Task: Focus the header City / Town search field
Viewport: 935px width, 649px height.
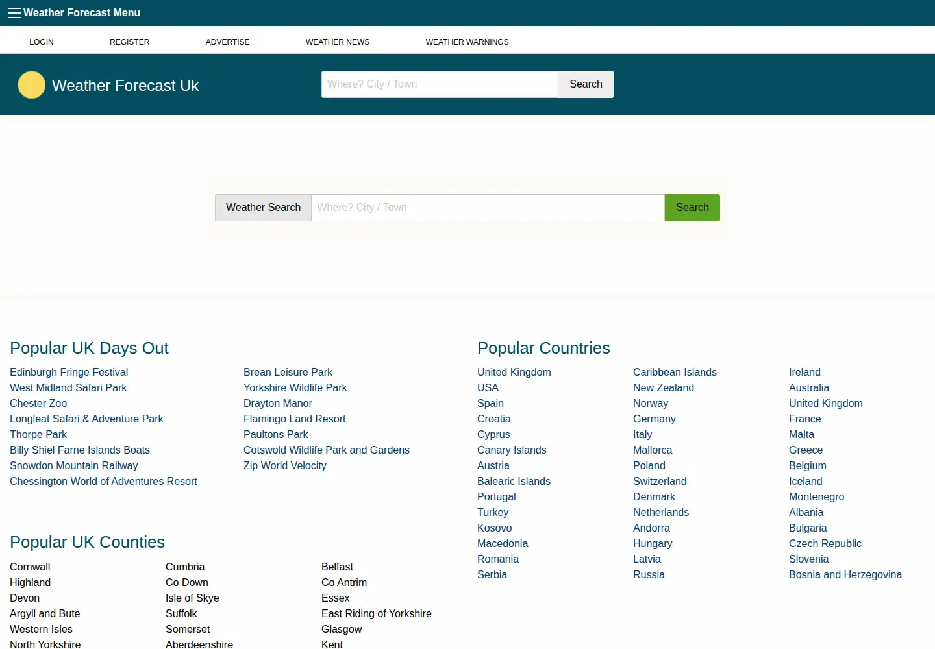Action: click(x=440, y=84)
